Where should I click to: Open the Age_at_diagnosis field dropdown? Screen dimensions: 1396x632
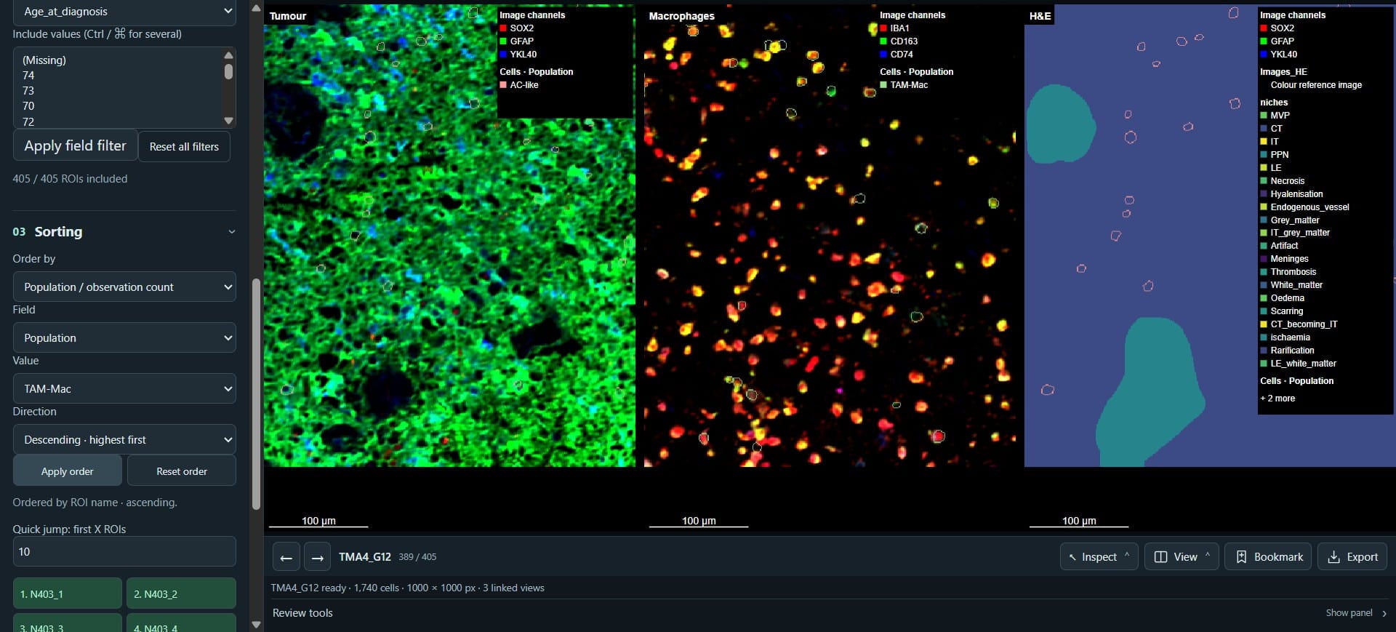[x=124, y=12]
